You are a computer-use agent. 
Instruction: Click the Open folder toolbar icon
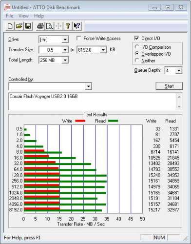(19, 26)
